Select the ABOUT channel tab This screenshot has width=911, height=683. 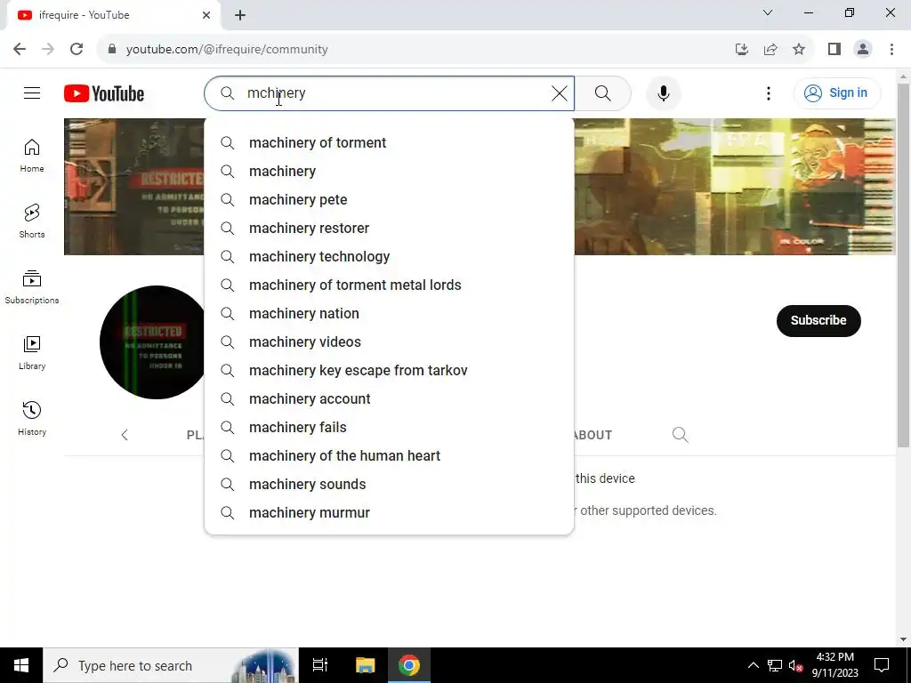tap(593, 435)
